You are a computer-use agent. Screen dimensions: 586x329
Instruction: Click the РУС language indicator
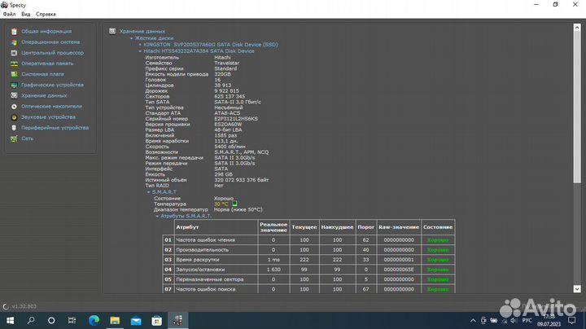(527, 320)
